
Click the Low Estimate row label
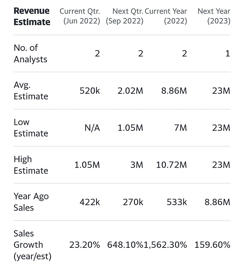click(x=31, y=128)
